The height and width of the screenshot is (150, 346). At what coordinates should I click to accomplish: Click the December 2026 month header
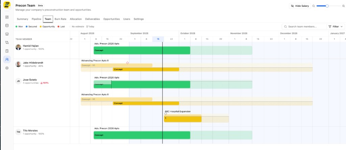(x=289, y=33)
